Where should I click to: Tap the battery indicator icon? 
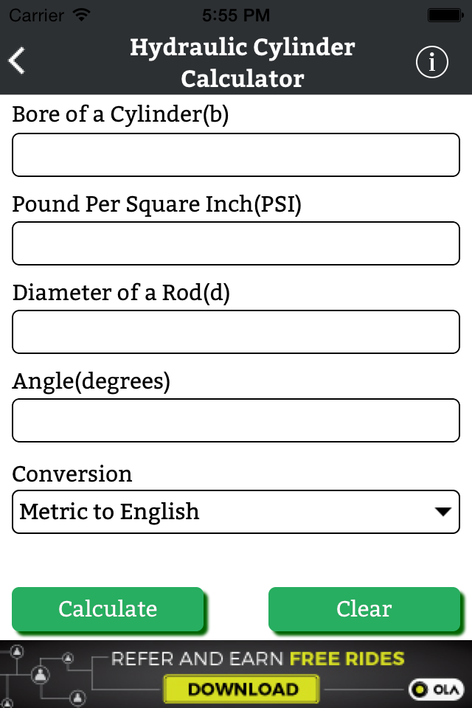(x=445, y=15)
